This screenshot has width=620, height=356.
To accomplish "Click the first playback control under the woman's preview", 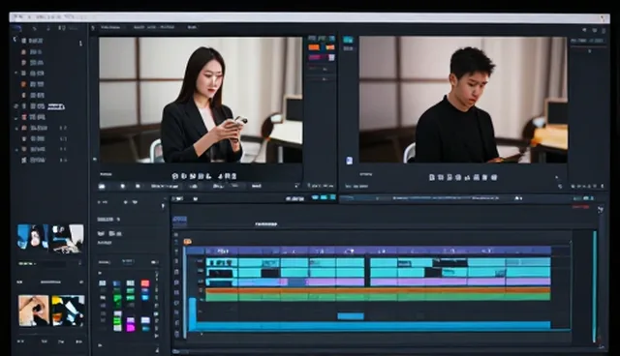I will 175,176.
